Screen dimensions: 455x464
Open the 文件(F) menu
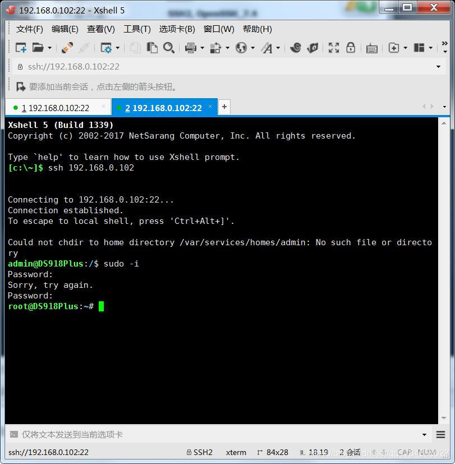pos(30,29)
